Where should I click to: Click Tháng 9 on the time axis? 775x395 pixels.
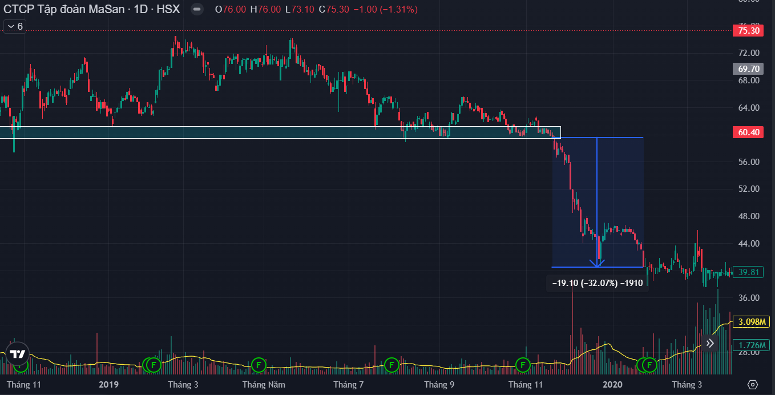[x=439, y=384]
